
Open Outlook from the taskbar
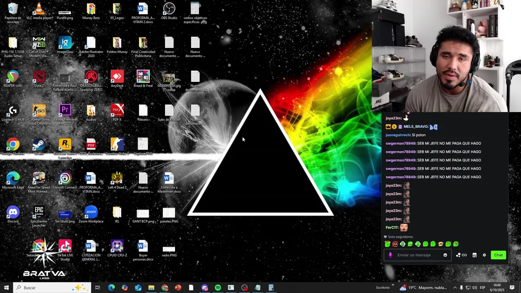click(x=138, y=288)
